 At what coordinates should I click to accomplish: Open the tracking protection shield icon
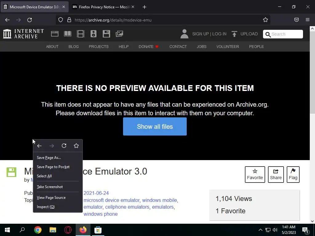(61, 20)
